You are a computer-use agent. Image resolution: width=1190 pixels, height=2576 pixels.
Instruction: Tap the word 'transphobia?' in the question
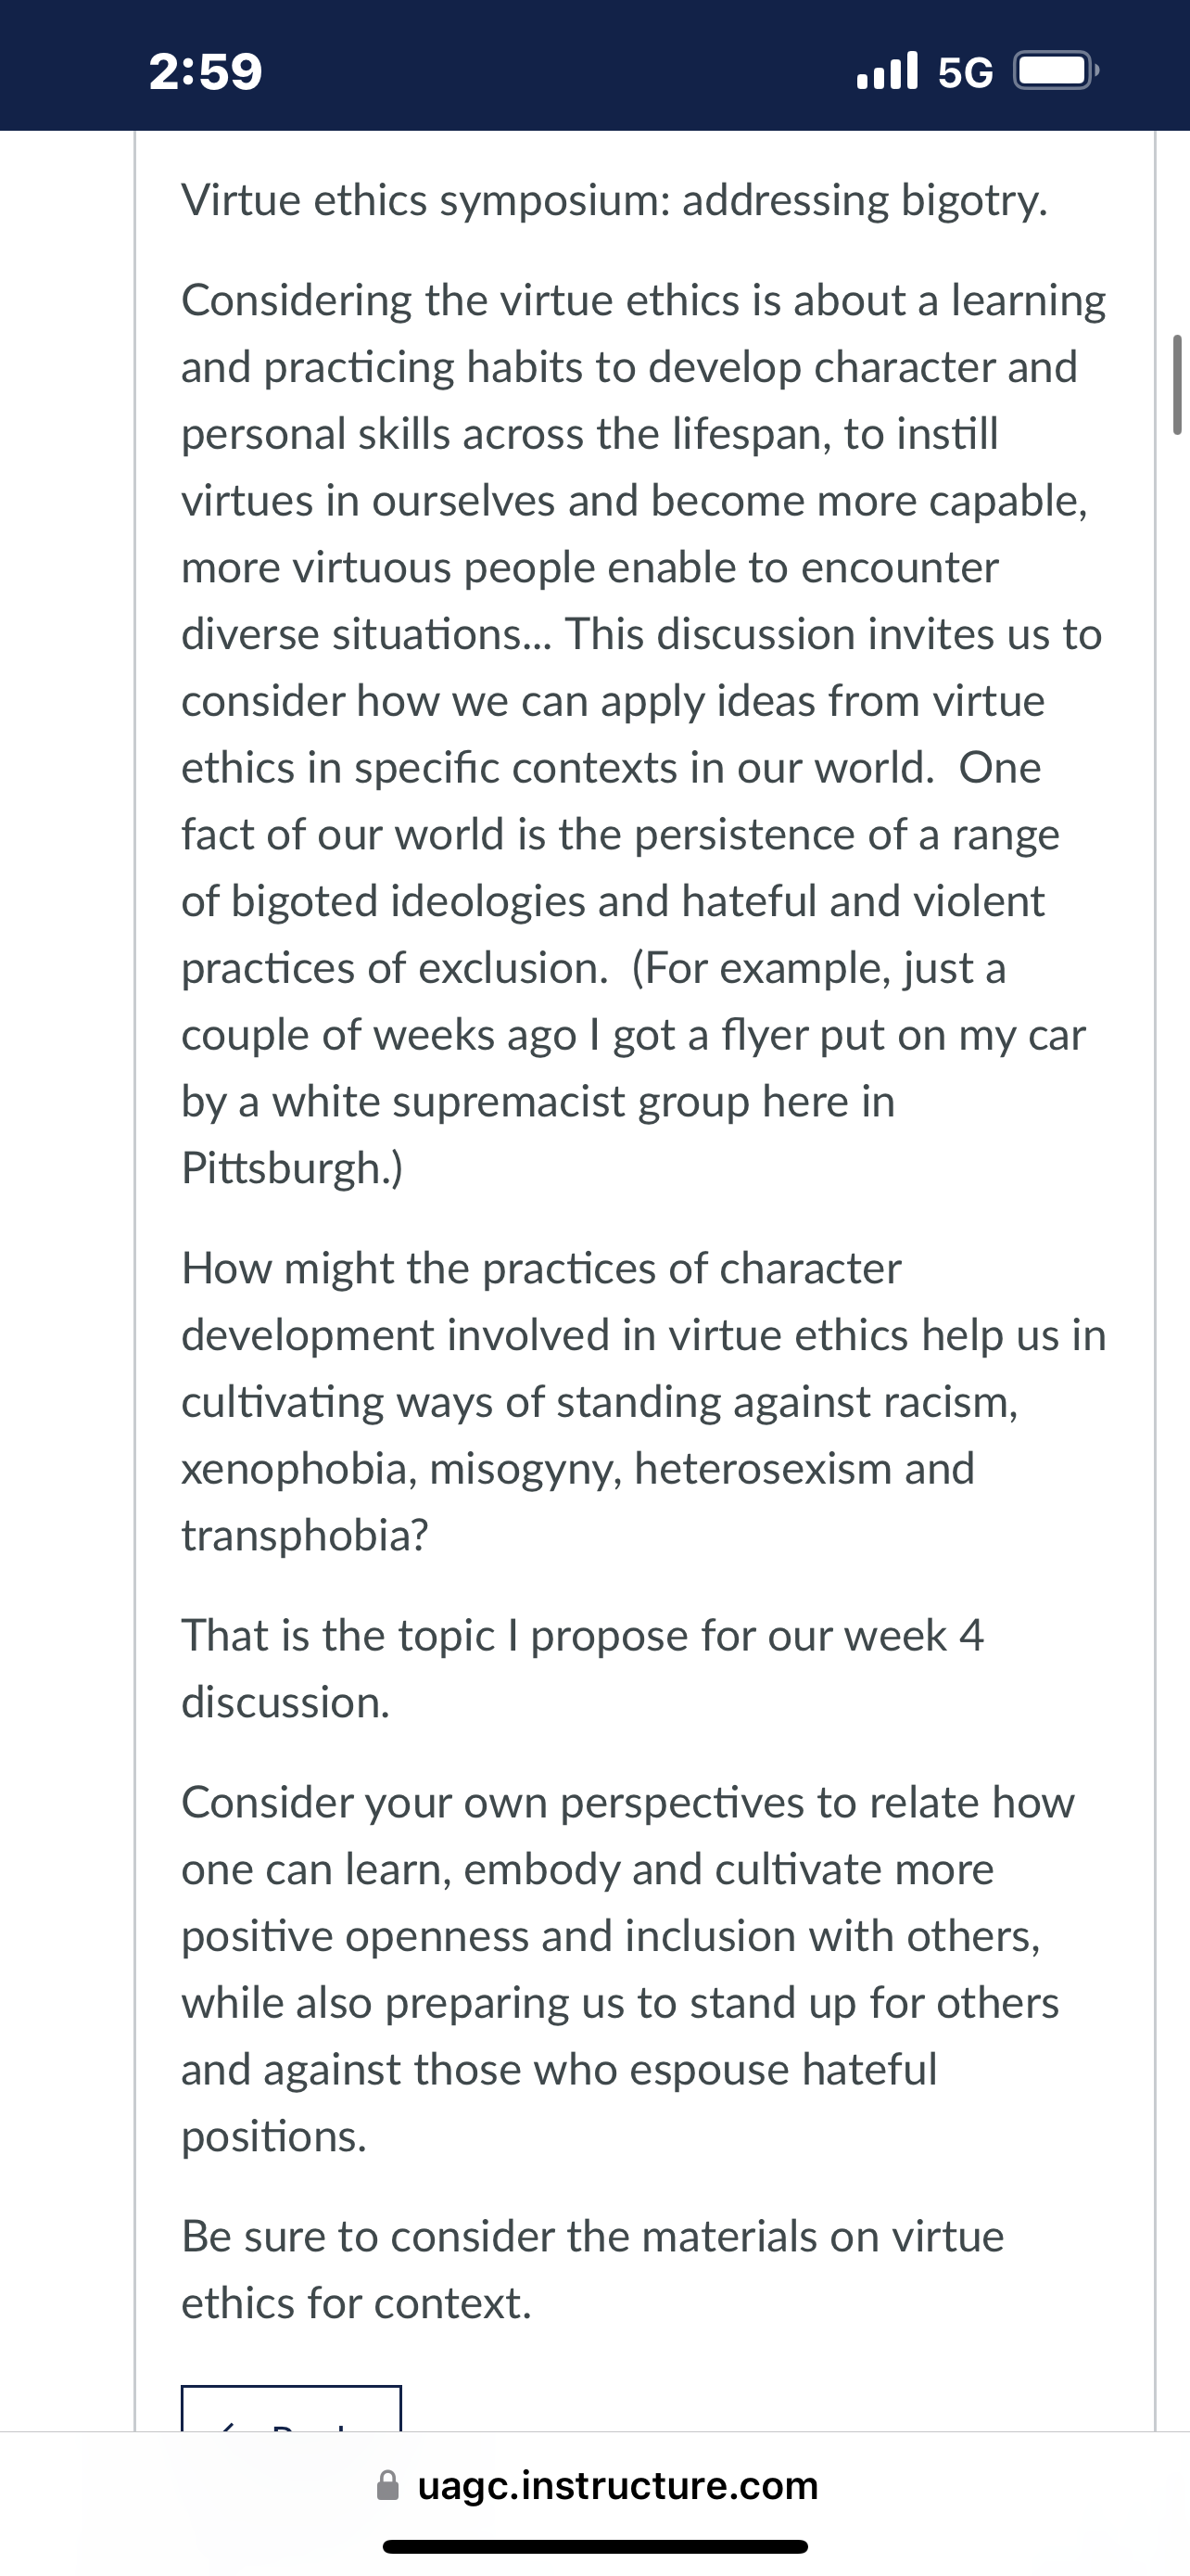(x=305, y=1535)
